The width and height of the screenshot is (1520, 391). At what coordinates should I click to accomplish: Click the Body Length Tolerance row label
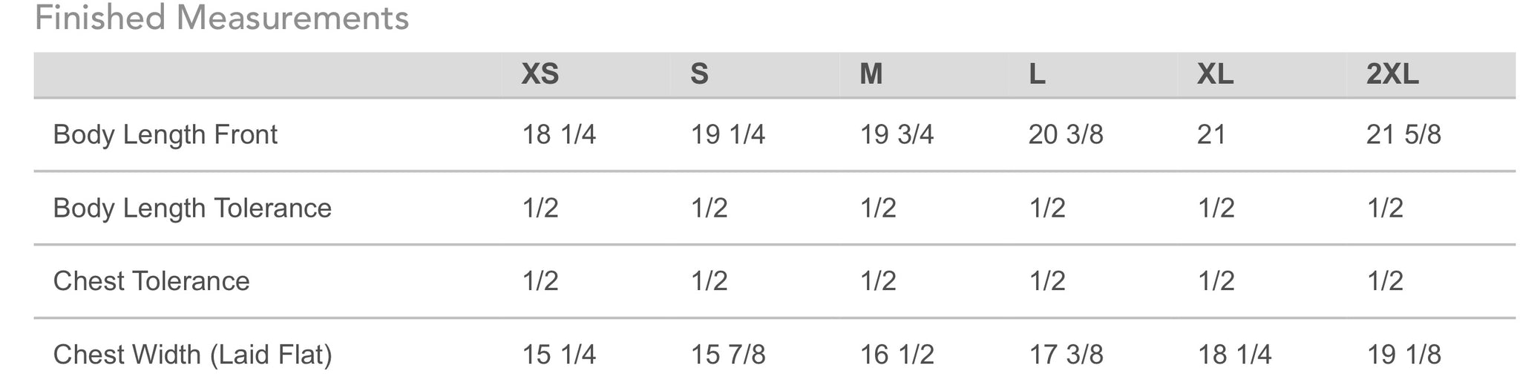[x=192, y=208]
